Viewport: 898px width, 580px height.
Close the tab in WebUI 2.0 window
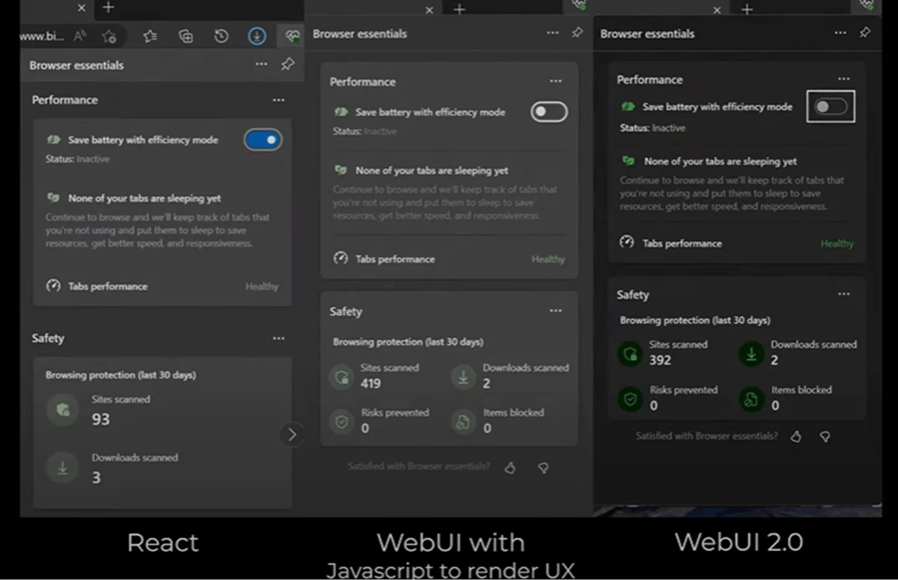717,10
